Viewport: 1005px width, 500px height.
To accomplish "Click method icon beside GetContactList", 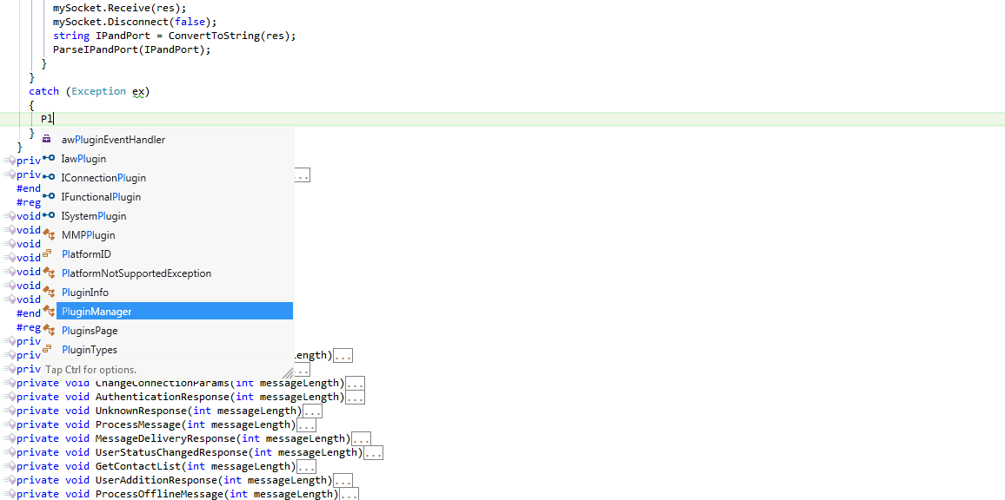I will pyautogui.click(x=9, y=466).
